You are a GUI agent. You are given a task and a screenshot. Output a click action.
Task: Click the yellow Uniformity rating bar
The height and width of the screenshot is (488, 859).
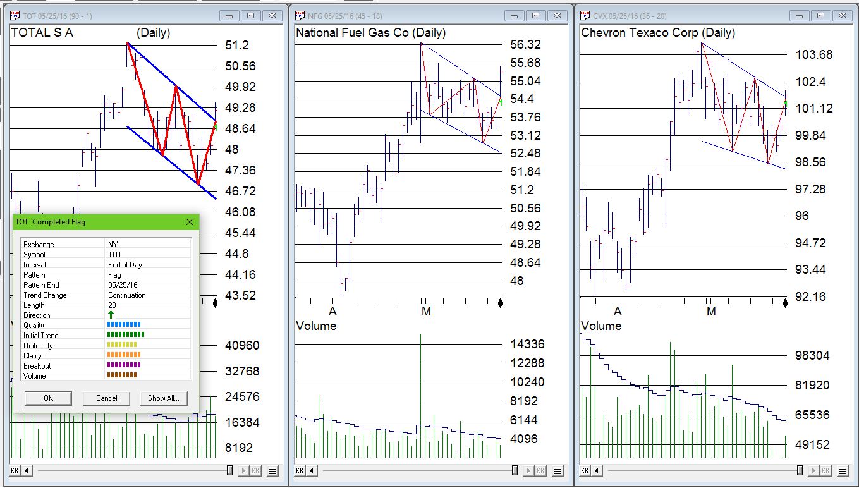pos(122,345)
